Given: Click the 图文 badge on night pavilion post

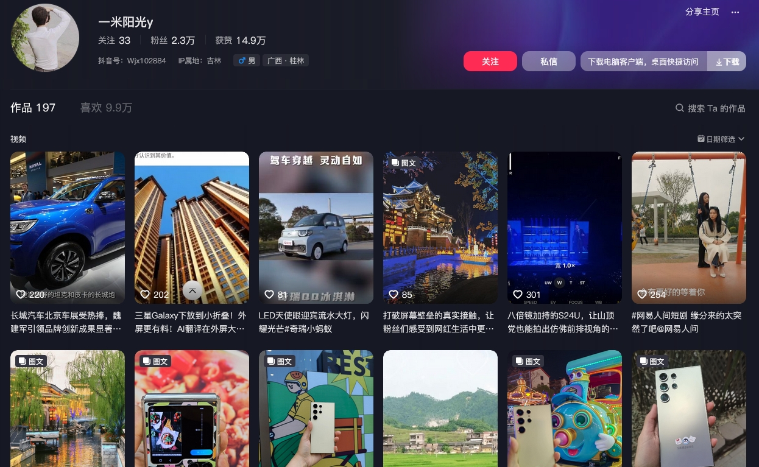Looking at the screenshot, I should (404, 163).
